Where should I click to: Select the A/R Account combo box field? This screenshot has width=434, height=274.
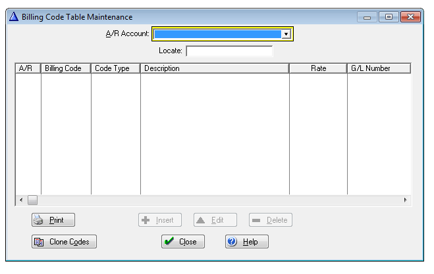[217, 34]
